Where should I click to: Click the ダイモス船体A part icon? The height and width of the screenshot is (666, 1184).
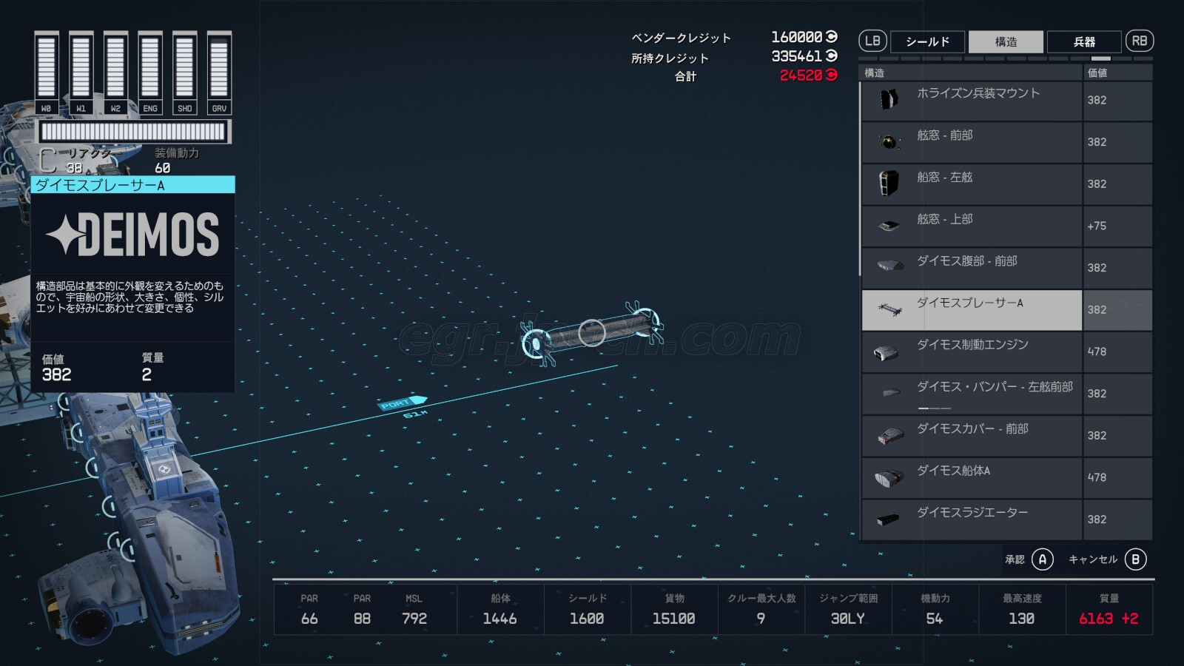pyautogui.click(x=889, y=478)
